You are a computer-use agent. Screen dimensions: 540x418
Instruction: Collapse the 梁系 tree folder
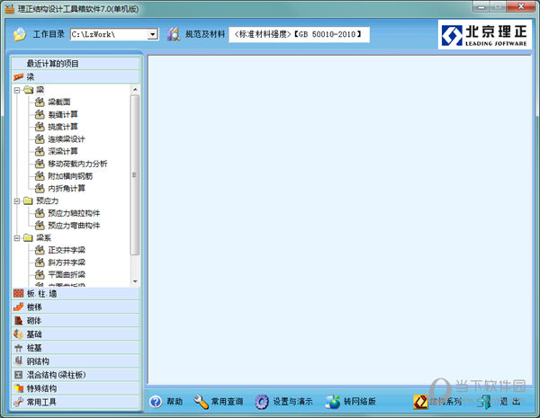17,238
